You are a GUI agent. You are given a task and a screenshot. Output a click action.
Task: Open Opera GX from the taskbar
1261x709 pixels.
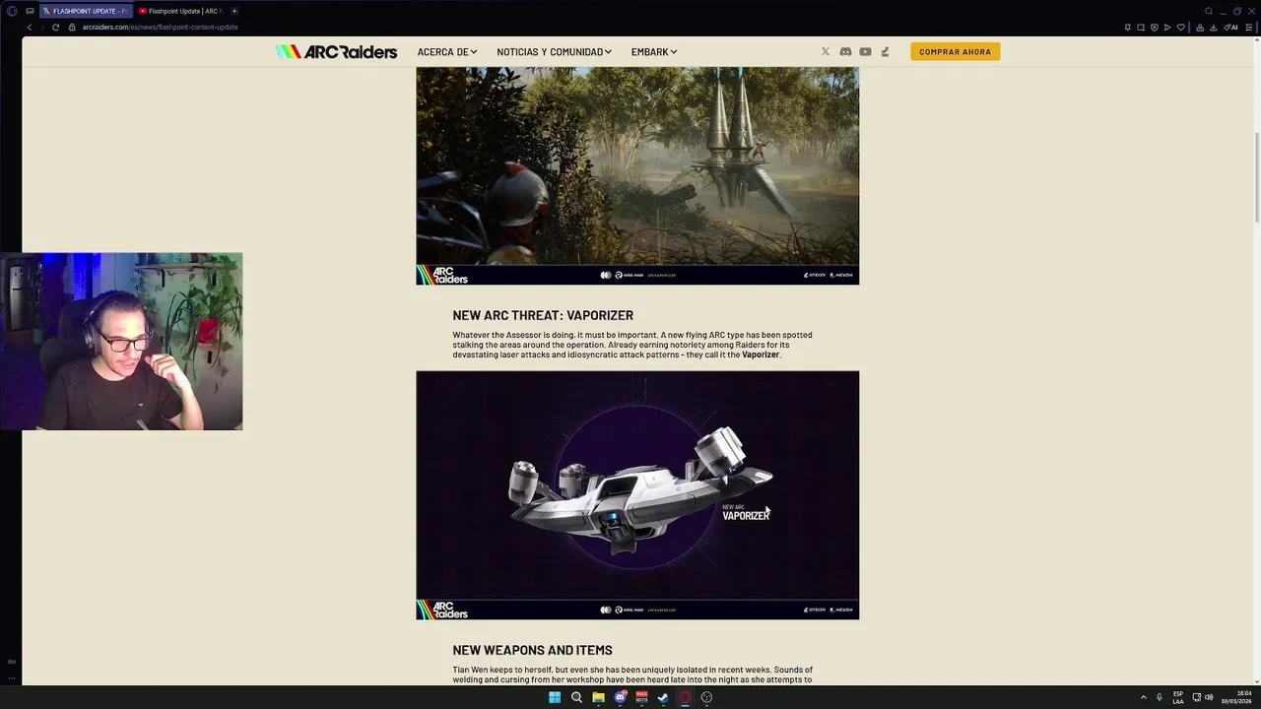point(685,697)
